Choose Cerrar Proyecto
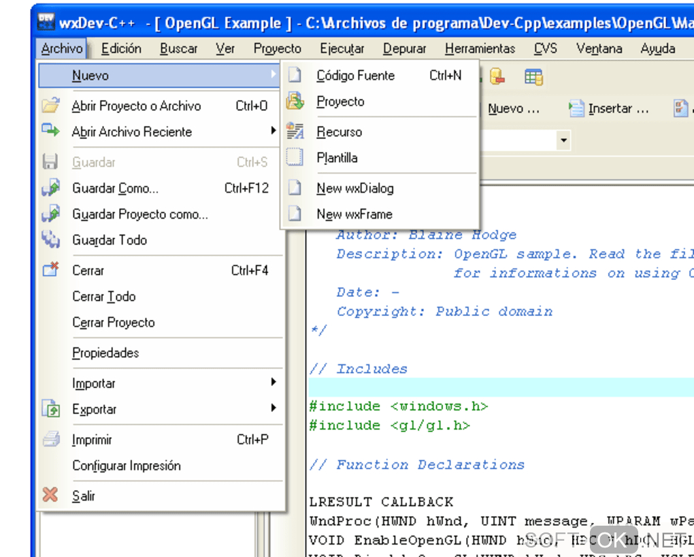Image resolution: width=694 pixels, height=557 pixels. (159, 322)
